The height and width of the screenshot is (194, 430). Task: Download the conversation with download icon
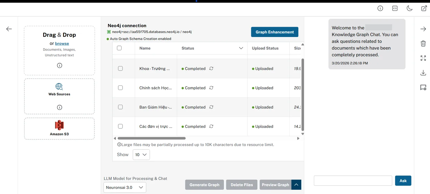coord(423,73)
